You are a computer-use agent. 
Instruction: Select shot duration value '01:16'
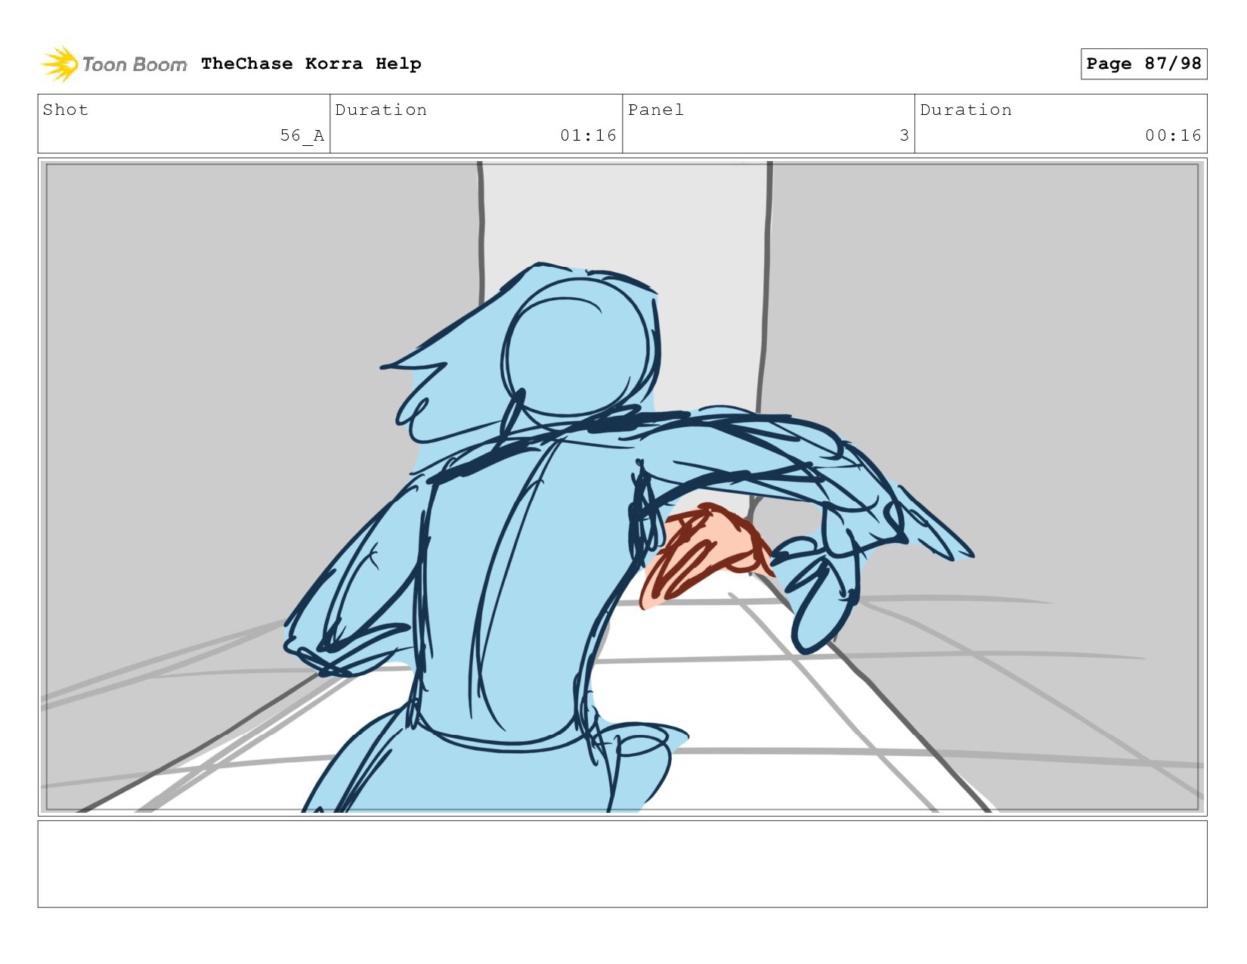pyautogui.click(x=588, y=135)
